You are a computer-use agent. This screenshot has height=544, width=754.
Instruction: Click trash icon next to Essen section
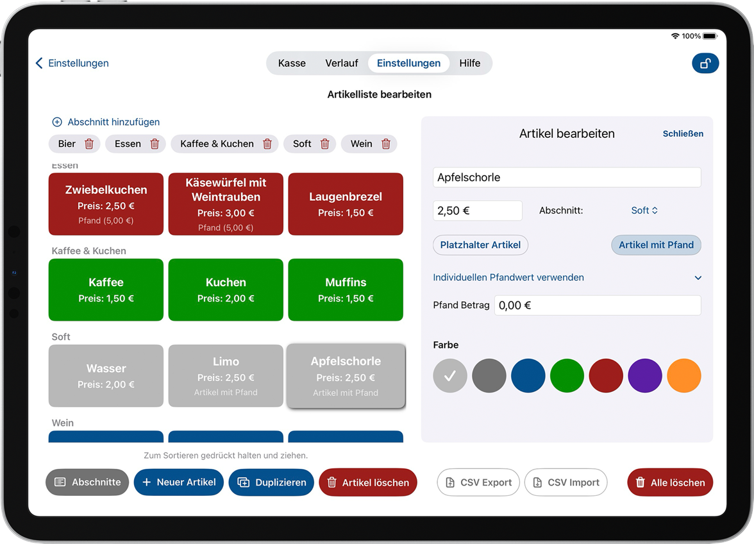[x=155, y=144]
